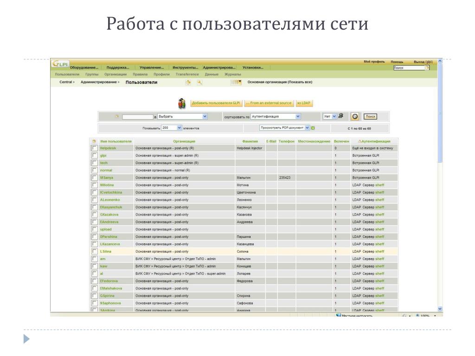Tick the checkbox for user ALeonenko
Screen dimensions: 475x356
pos(95,200)
